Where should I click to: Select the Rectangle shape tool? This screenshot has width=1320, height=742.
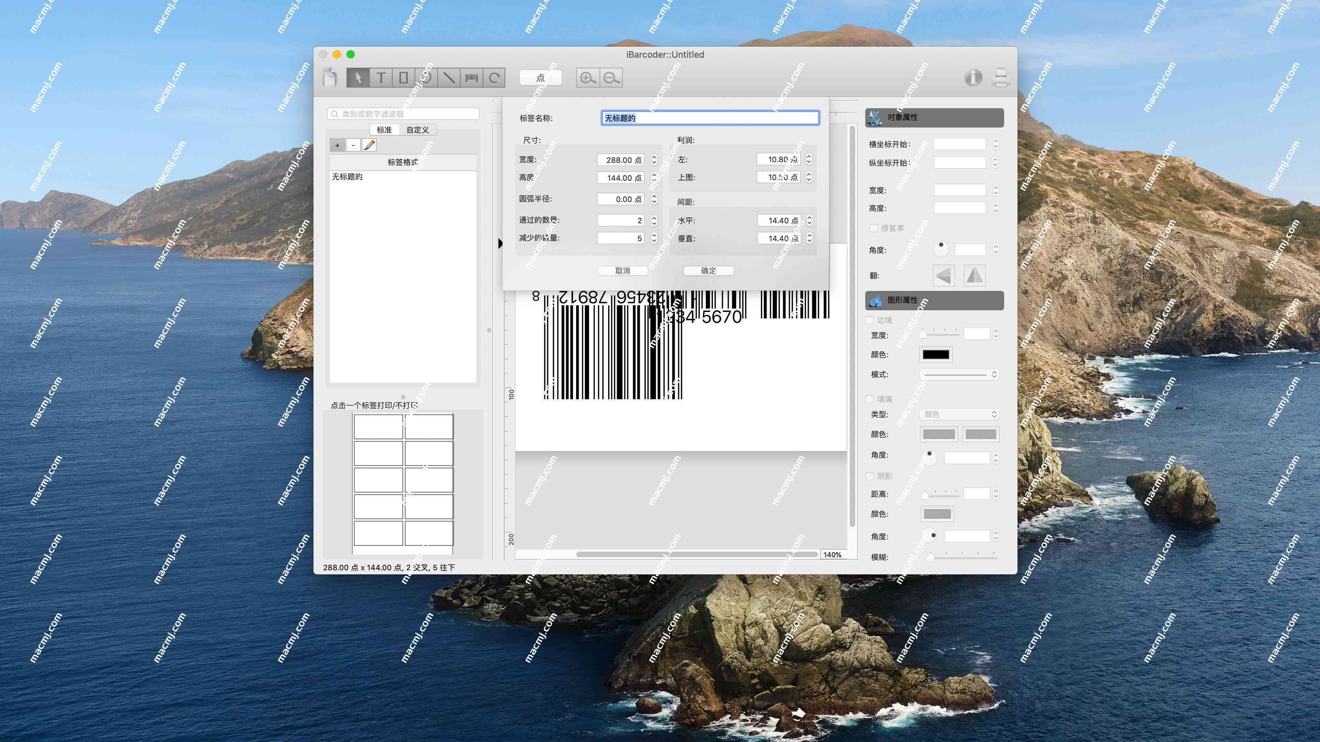[x=403, y=78]
